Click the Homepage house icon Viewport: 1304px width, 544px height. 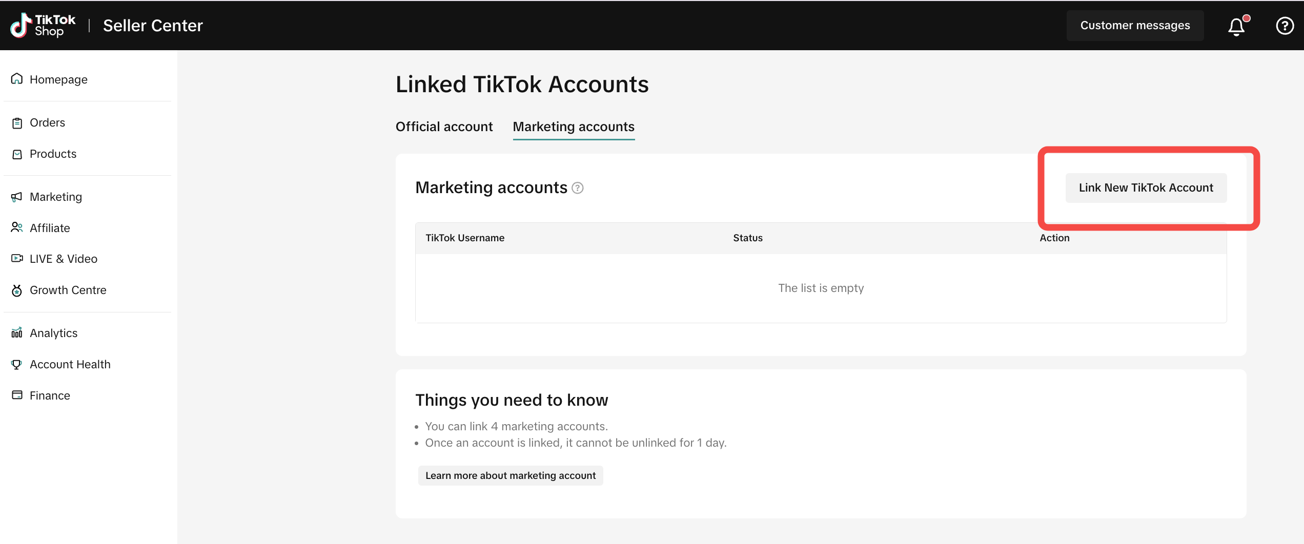17,79
